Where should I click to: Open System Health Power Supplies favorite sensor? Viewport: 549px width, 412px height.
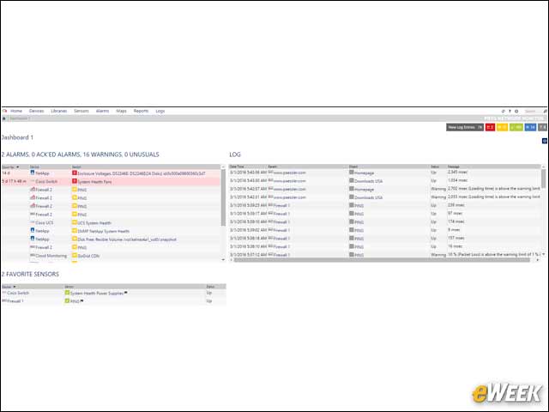[x=97, y=293]
